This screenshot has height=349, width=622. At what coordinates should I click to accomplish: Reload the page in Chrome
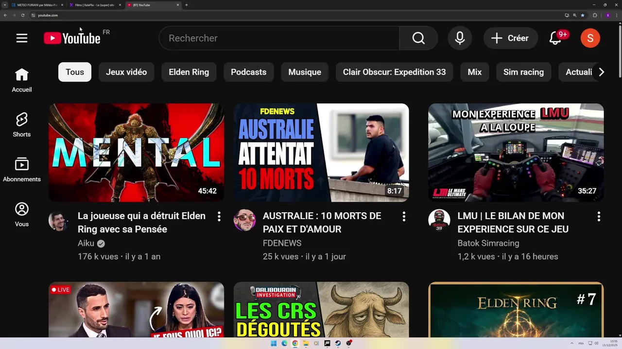click(22, 15)
